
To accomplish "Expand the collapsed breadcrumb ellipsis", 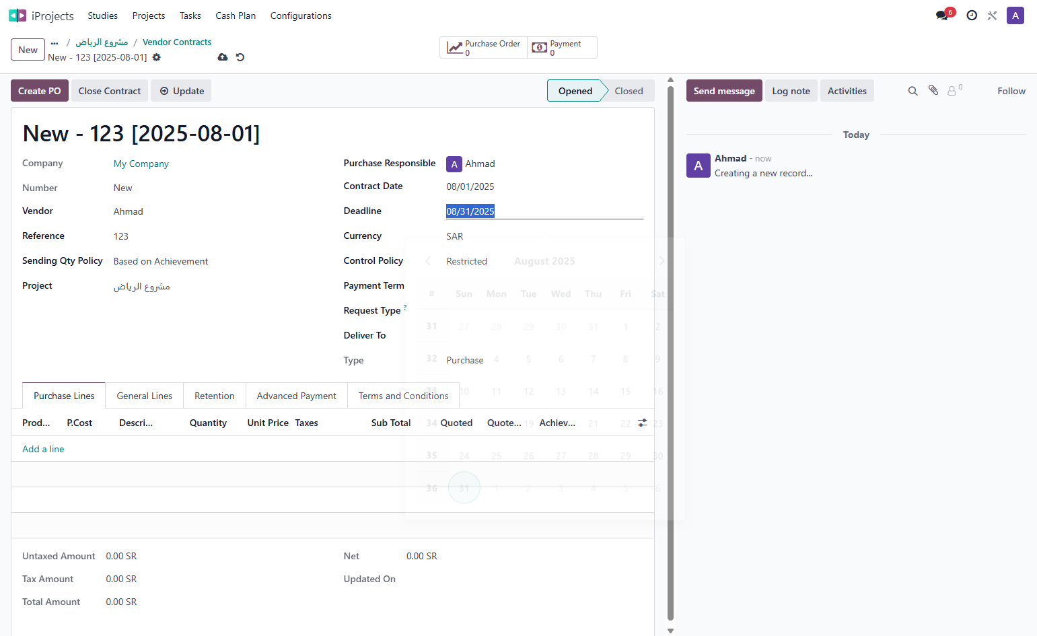I will click(55, 42).
